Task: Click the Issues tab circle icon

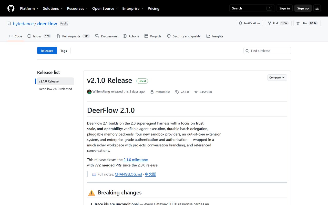Action: pos(29,36)
